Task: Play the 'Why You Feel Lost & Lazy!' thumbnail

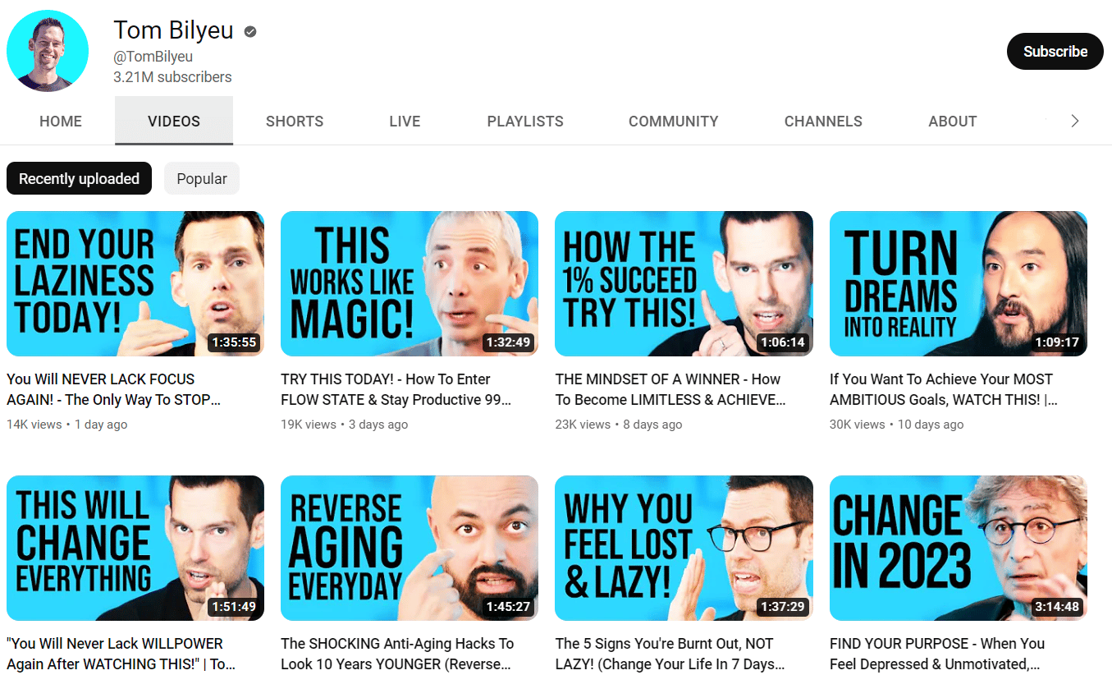Action: pyautogui.click(x=684, y=548)
